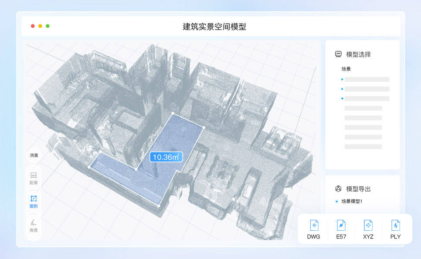Select the 距离 distance measurement tool

(x=34, y=178)
